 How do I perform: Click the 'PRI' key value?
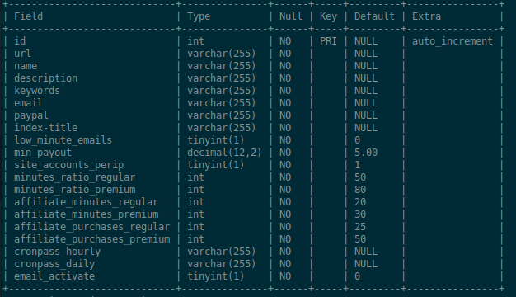click(x=328, y=41)
